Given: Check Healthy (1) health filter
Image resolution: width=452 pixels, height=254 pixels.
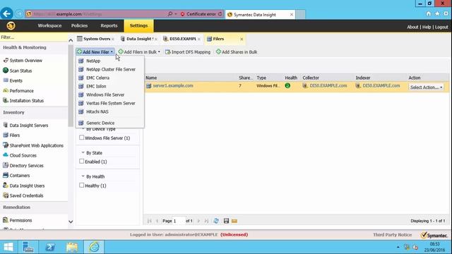Looking at the screenshot, I should [x=82, y=185].
